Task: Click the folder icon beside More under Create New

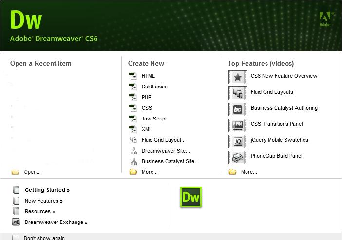Action: (x=133, y=172)
